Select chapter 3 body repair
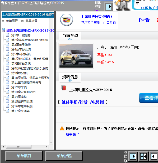Viewport: 158px width, 163px height. [21, 45]
